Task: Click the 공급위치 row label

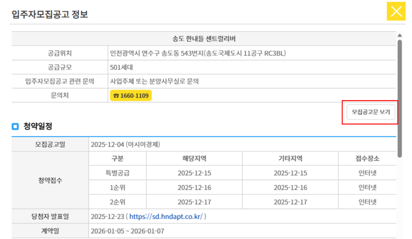Action: tap(59, 53)
